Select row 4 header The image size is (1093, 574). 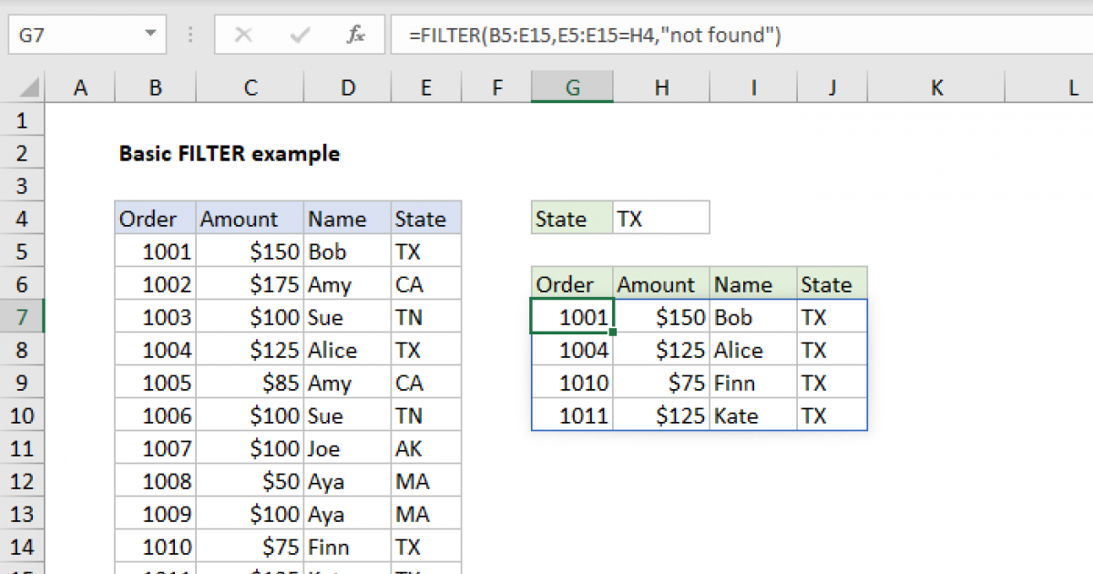click(x=23, y=219)
